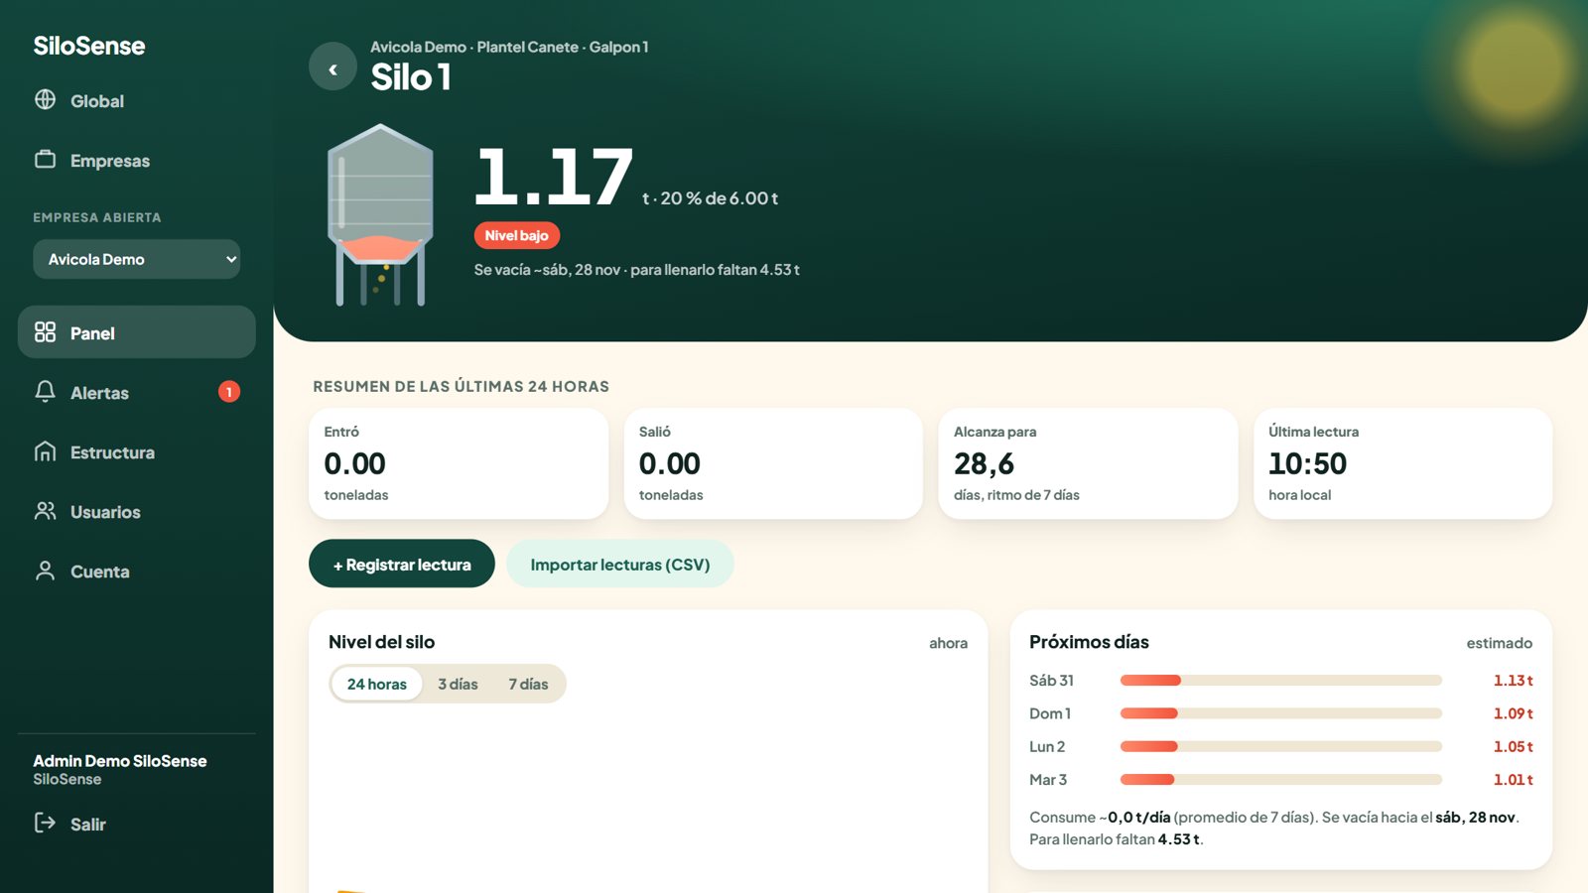Click the Alcanza para 28,6 card
The width and height of the screenshot is (1588, 893).
(x=1088, y=463)
